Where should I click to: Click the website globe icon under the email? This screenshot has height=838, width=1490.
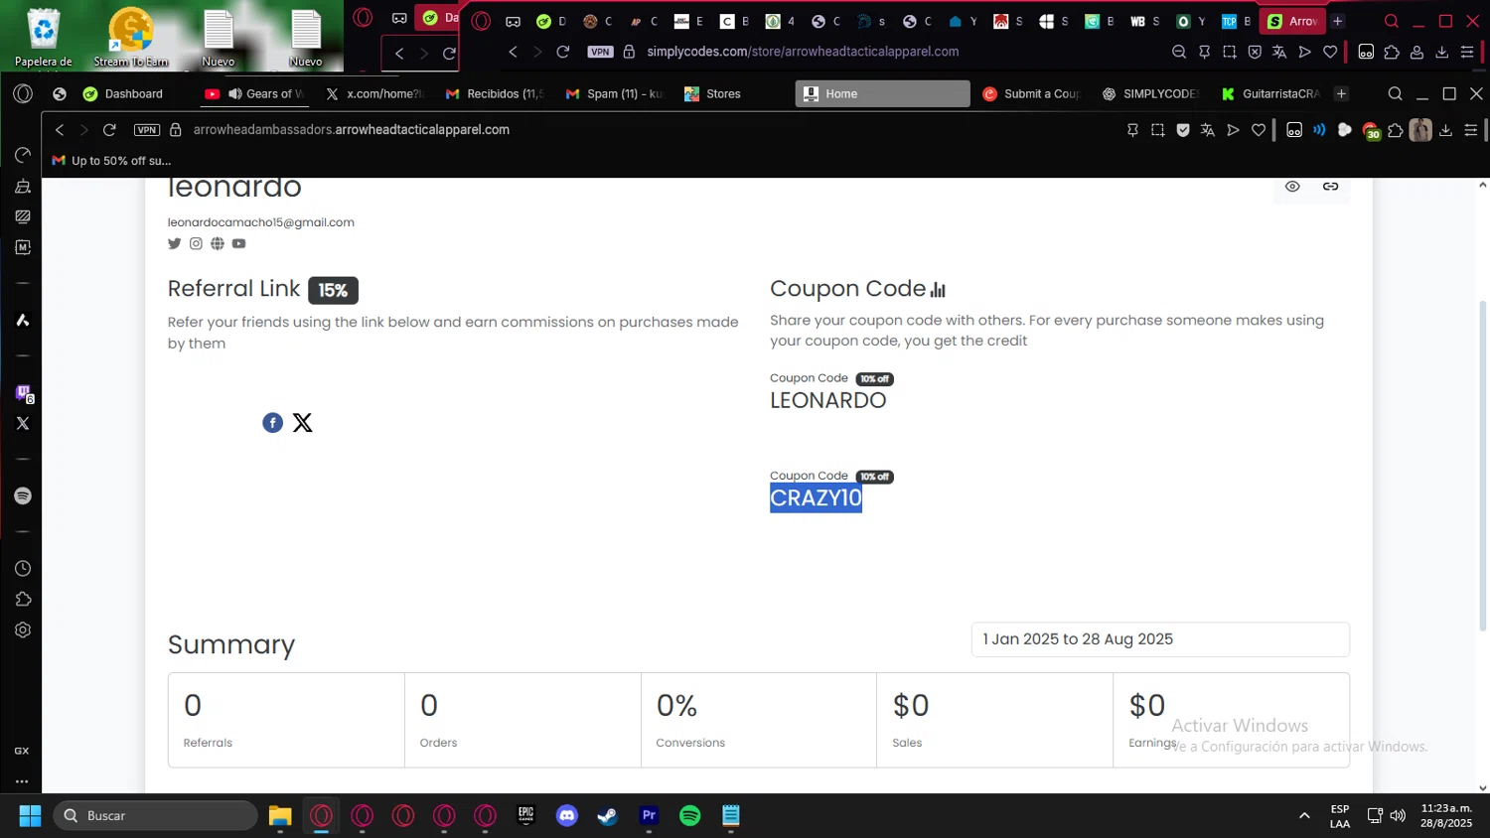pos(218,243)
